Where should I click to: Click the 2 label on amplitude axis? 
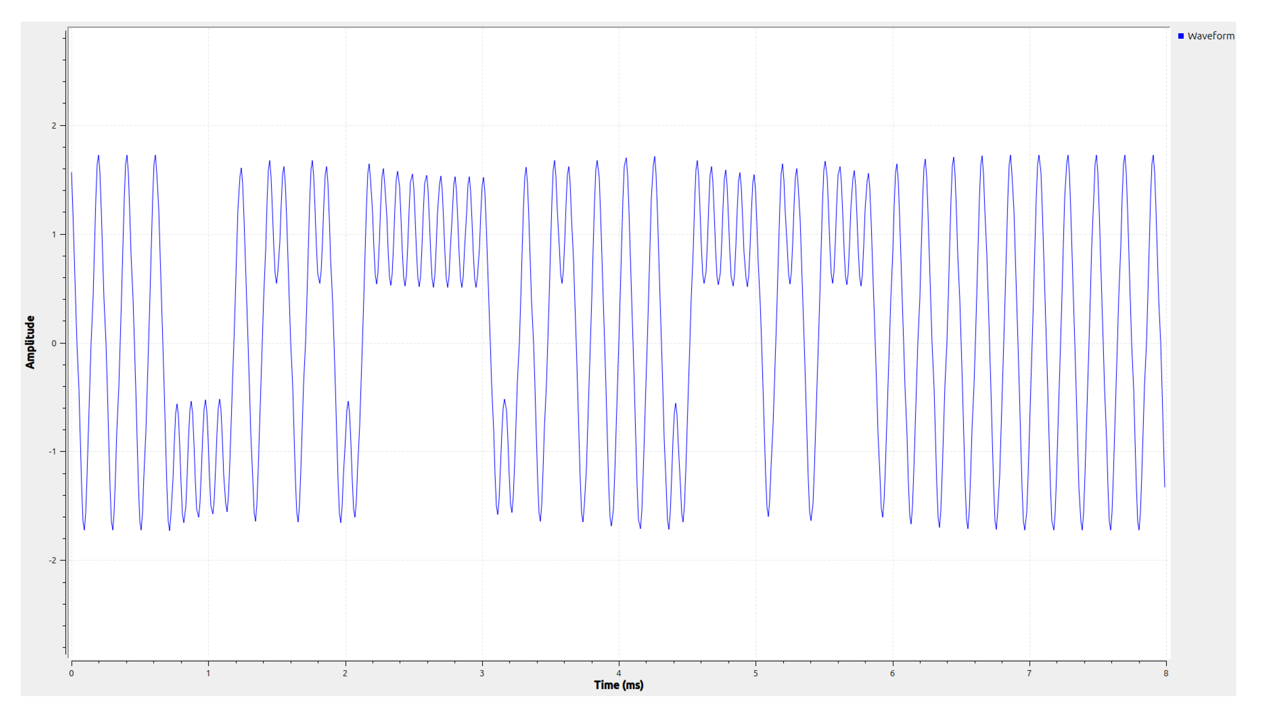(54, 126)
